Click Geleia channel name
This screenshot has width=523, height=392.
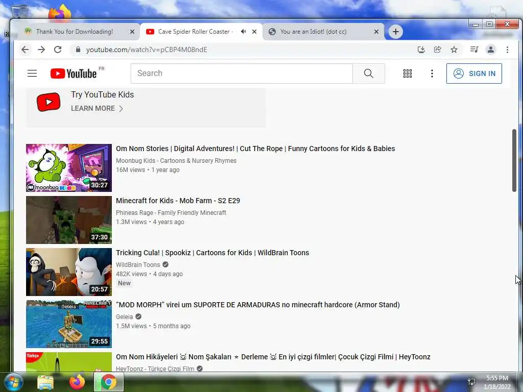[125, 316]
